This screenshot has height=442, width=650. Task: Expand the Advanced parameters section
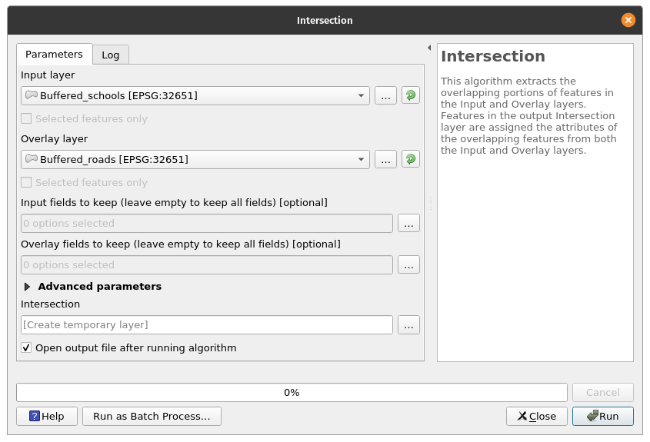click(28, 287)
